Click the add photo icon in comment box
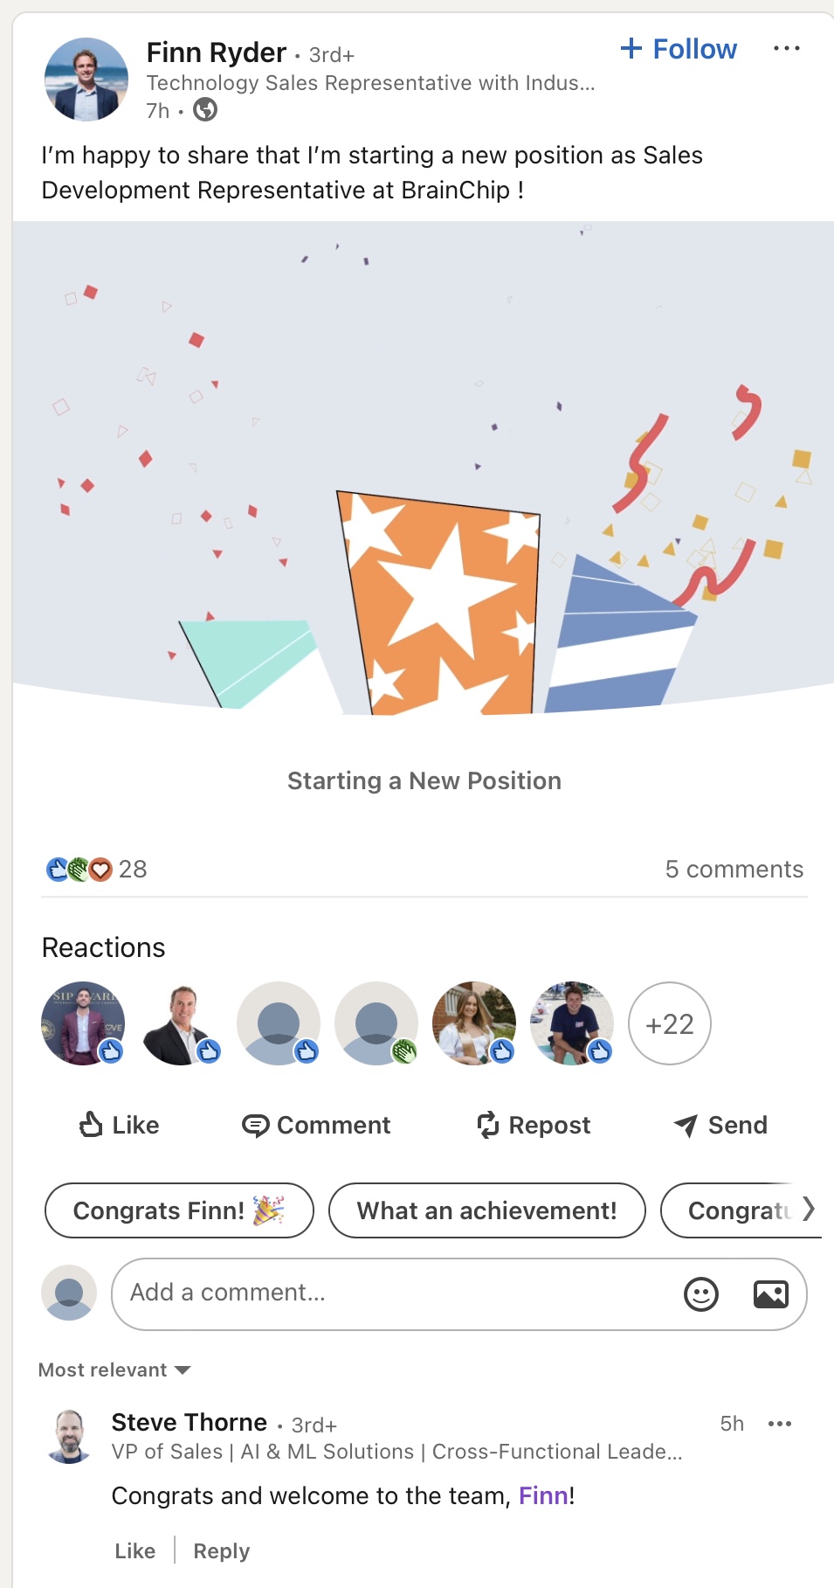Screen dimensions: 834x1588 pos(770,1294)
